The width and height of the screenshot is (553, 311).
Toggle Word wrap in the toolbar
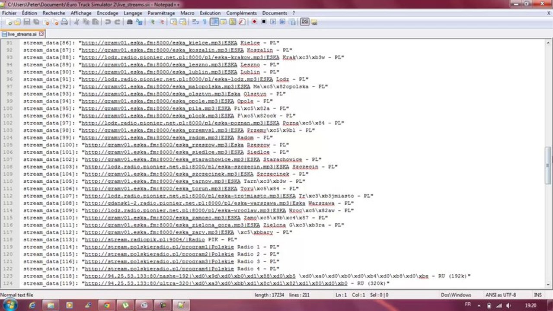[195, 22]
